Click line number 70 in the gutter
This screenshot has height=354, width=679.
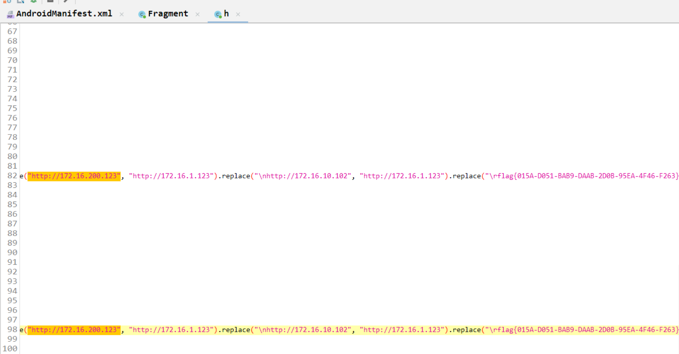pyautogui.click(x=12, y=60)
